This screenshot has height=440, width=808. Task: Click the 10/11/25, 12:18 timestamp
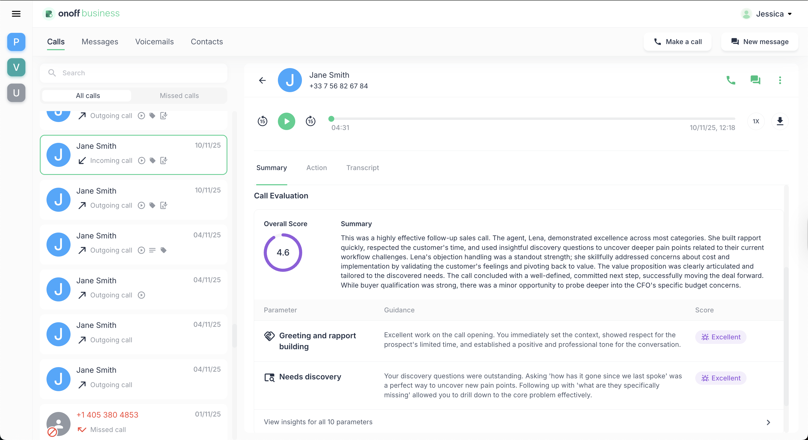click(712, 128)
